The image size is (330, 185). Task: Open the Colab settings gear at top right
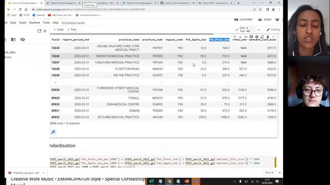click(277, 20)
